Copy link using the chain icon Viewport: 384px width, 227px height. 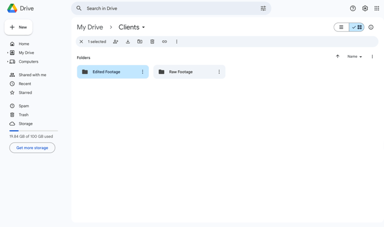coord(165,41)
